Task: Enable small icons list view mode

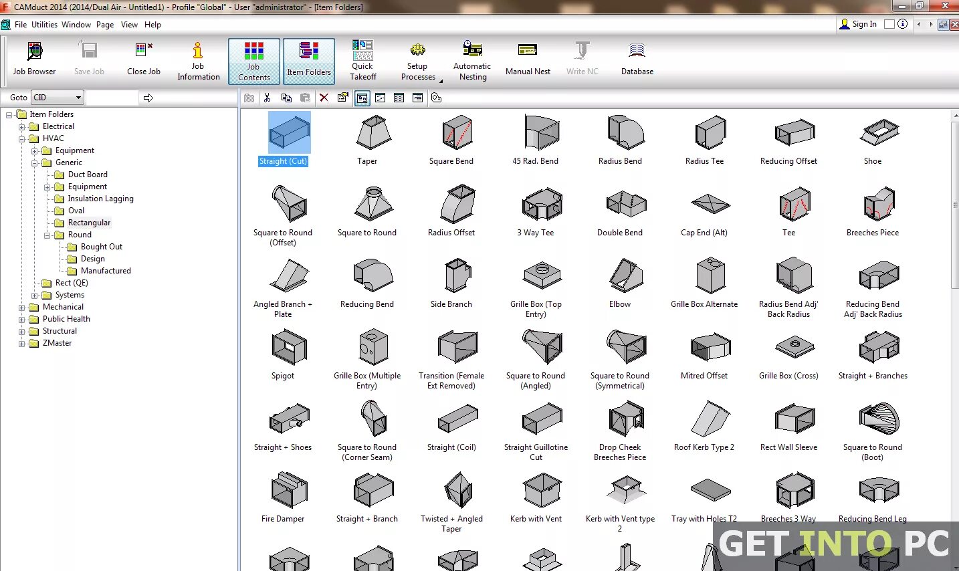Action: coord(379,98)
